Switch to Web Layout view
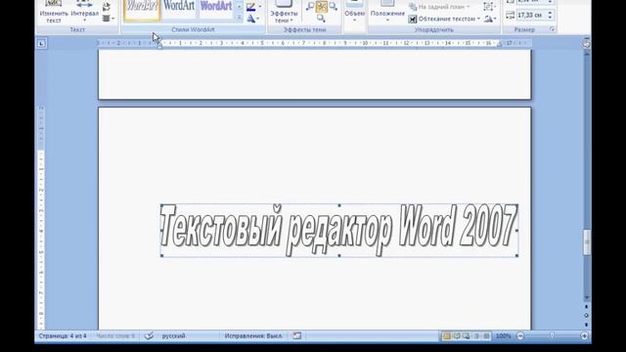The width and height of the screenshot is (626, 352). tap(467, 336)
